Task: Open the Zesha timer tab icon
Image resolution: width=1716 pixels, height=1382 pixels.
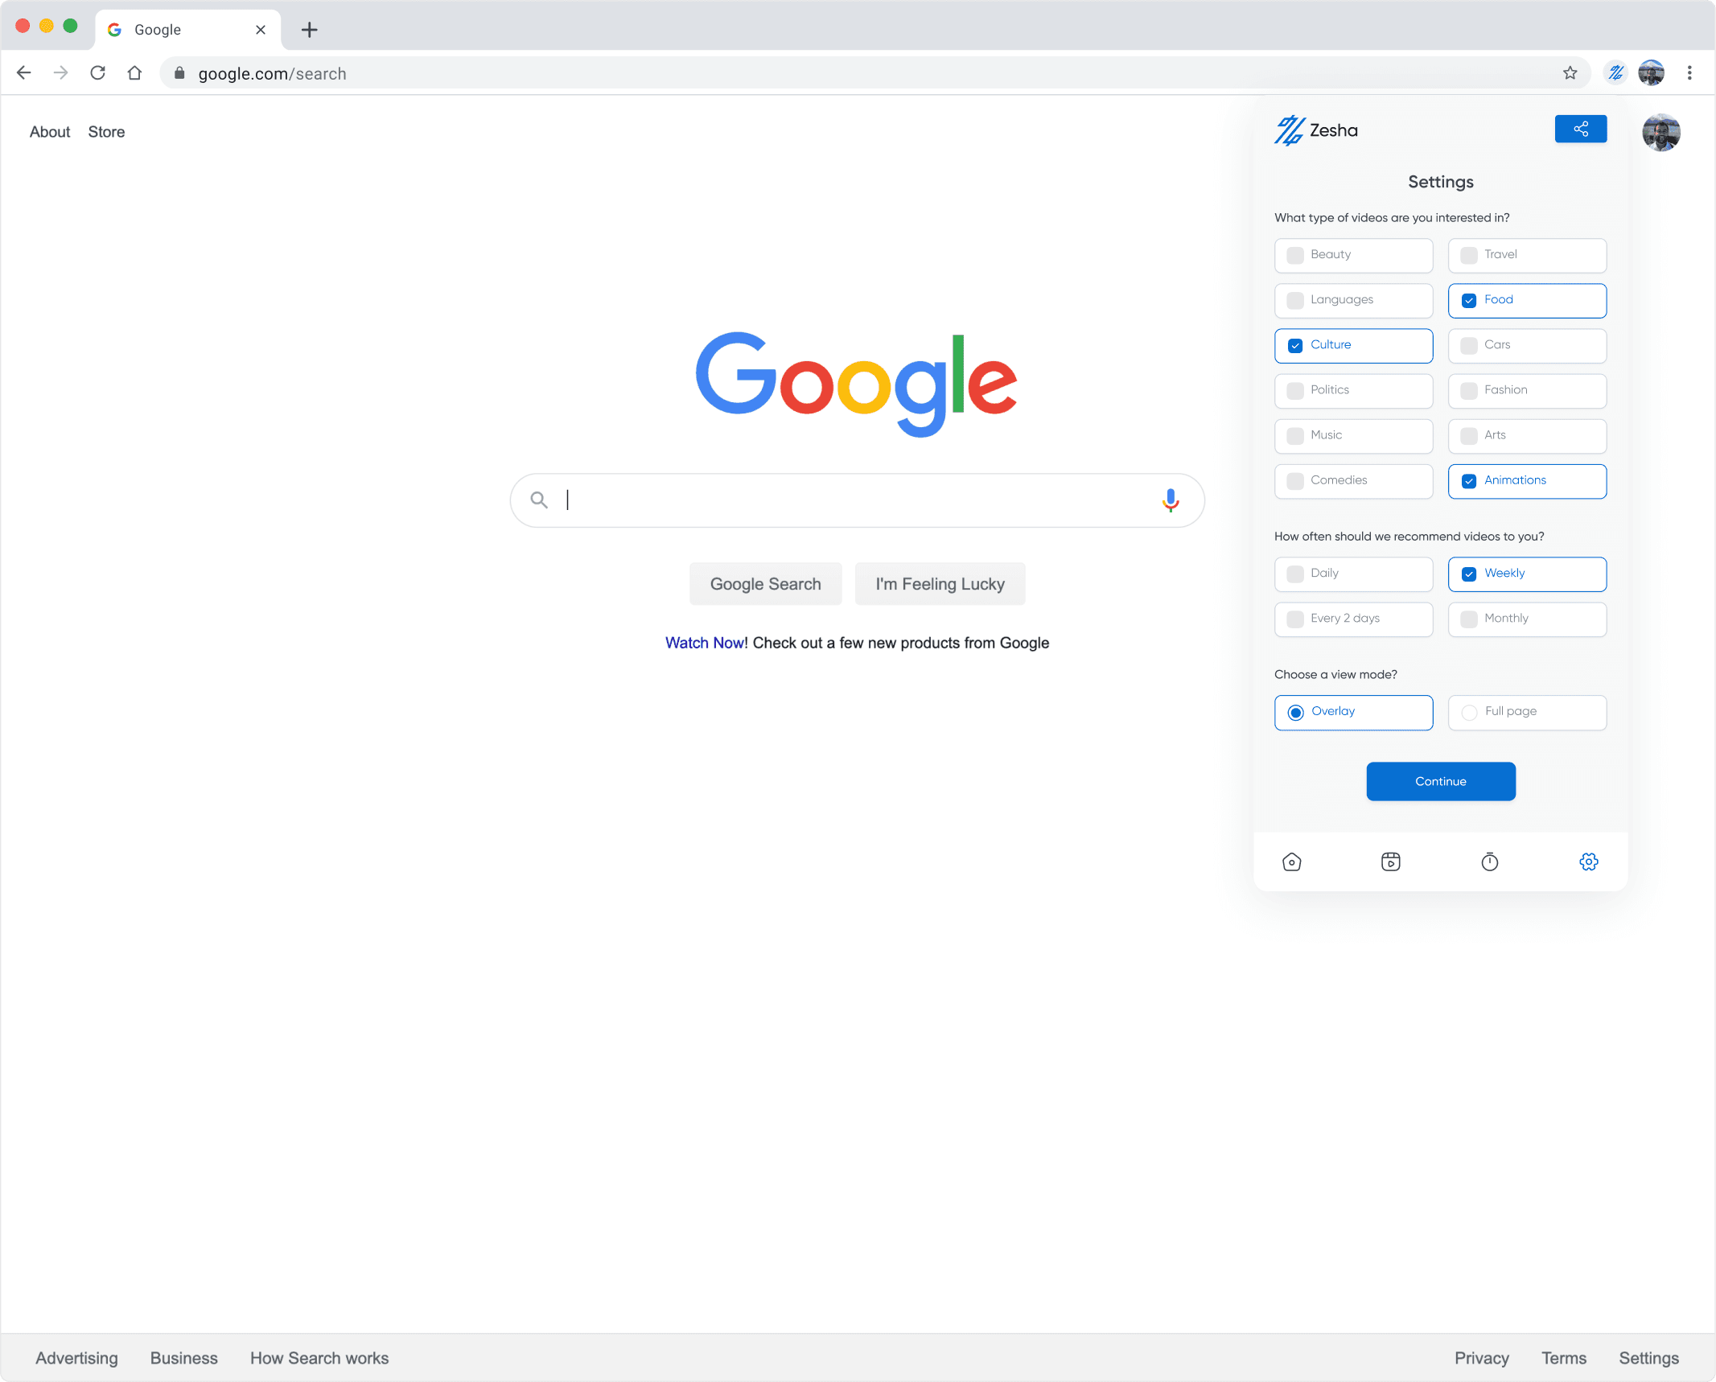Action: [x=1489, y=862]
